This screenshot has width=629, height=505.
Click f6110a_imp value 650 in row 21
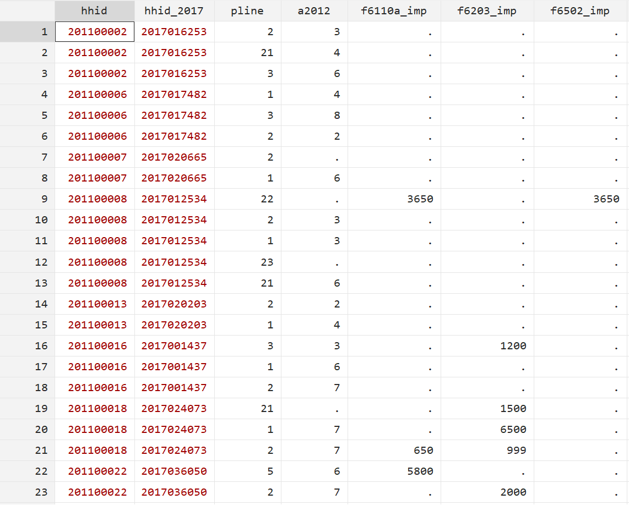point(394,450)
